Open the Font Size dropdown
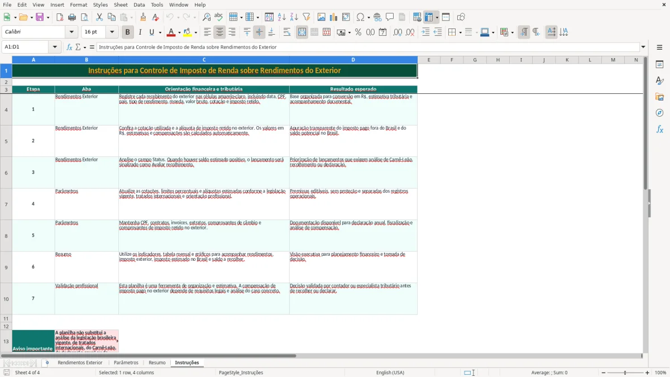Image resolution: width=670 pixels, height=377 pixels. 112,32
